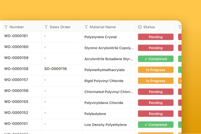Select the In Progress status on WO-0000157

(156, 81)
